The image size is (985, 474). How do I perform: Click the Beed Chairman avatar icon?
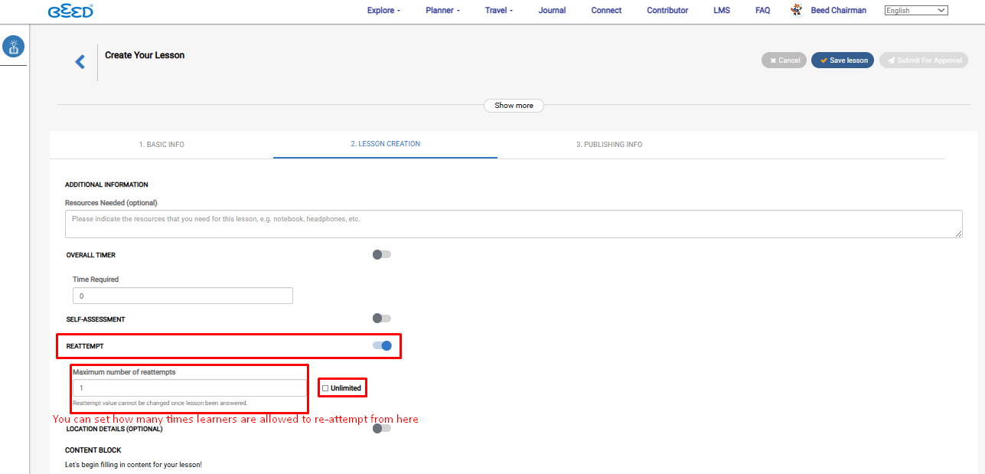click(797, 10)
